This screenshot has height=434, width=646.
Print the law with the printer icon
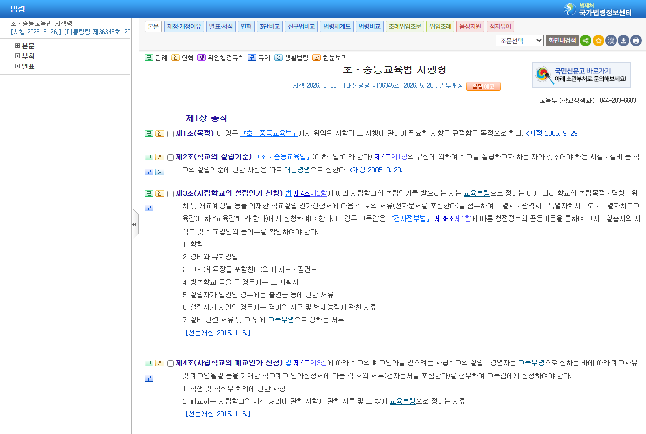(636, 41)
